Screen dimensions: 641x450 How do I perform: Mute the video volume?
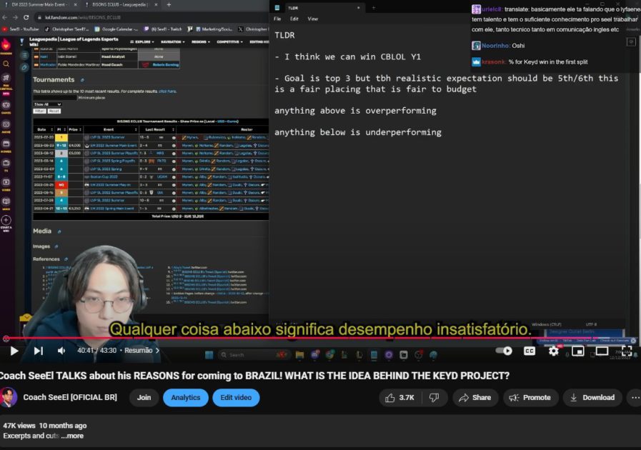pos(61,351)
